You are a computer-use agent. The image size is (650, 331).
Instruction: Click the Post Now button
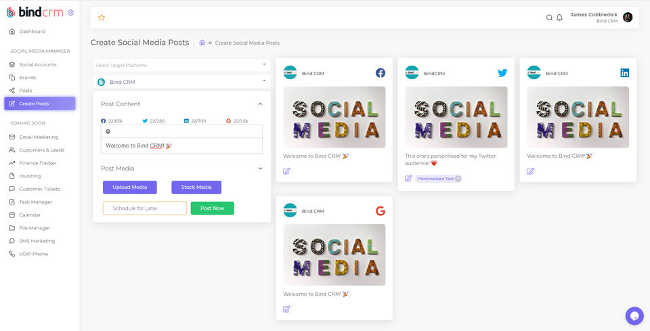coord(212,208)
